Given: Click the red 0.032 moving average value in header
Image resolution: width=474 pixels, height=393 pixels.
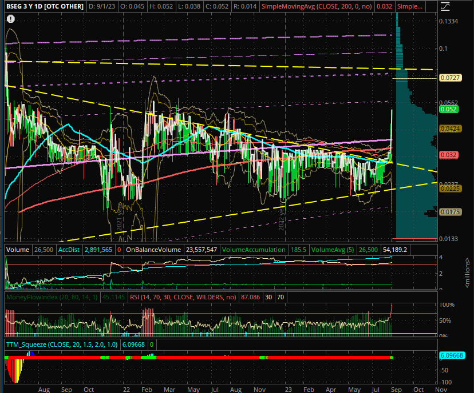Looking at the screenshot, I should (x=384, y=6).
